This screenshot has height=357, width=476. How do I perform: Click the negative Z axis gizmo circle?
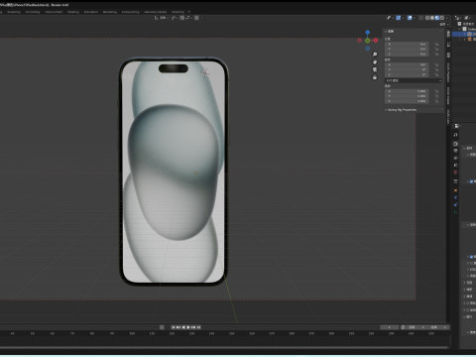(x=368, y=49)
